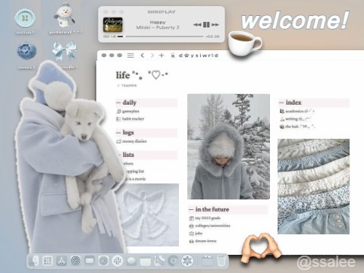
Task: Open the snowflake app in dock
Action: point(187,261)
